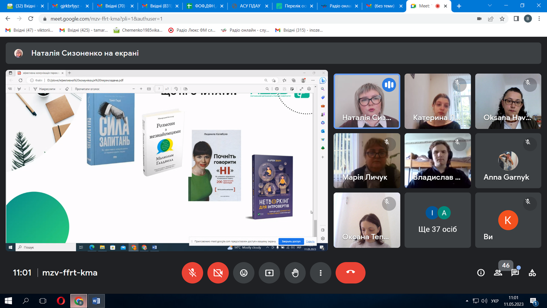Go back in Chrome
547x308 pixels.
(8, 19)
